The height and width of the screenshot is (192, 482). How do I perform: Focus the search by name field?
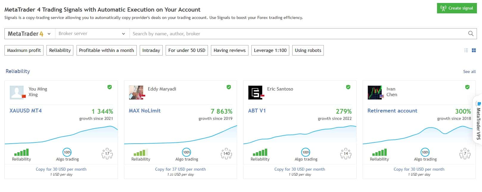pyautogui.click(x=298, y=34)
